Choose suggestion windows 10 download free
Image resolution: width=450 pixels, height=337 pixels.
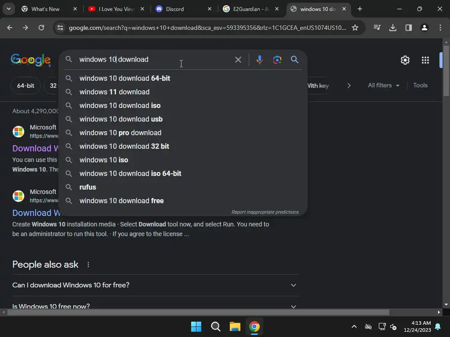tap(183, 201)
